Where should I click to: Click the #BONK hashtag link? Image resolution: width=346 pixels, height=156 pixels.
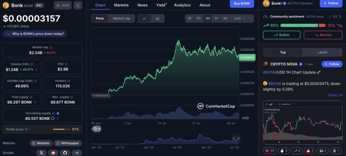pyautogui.click(x=269, y=72)
